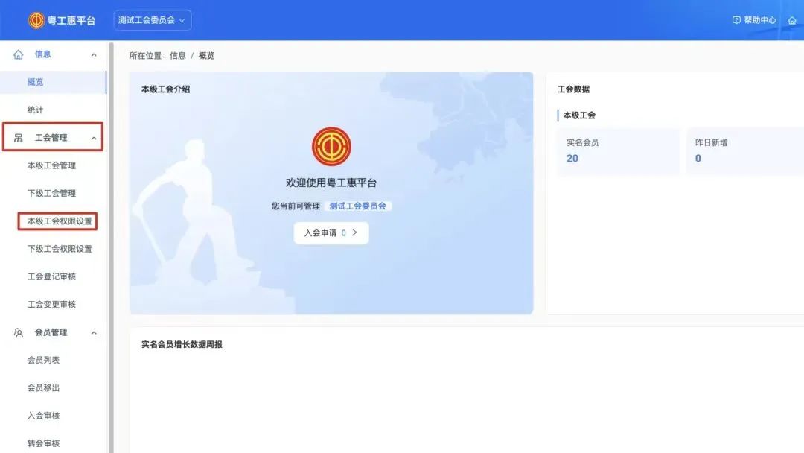
Task: Click the 实名会员增长数据周报 heading
Action: (182, 345)
